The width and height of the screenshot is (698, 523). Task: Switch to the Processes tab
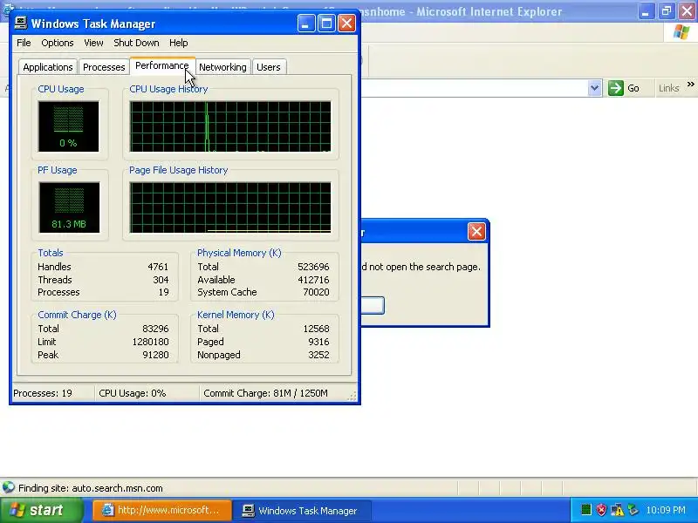pos(104,67)
